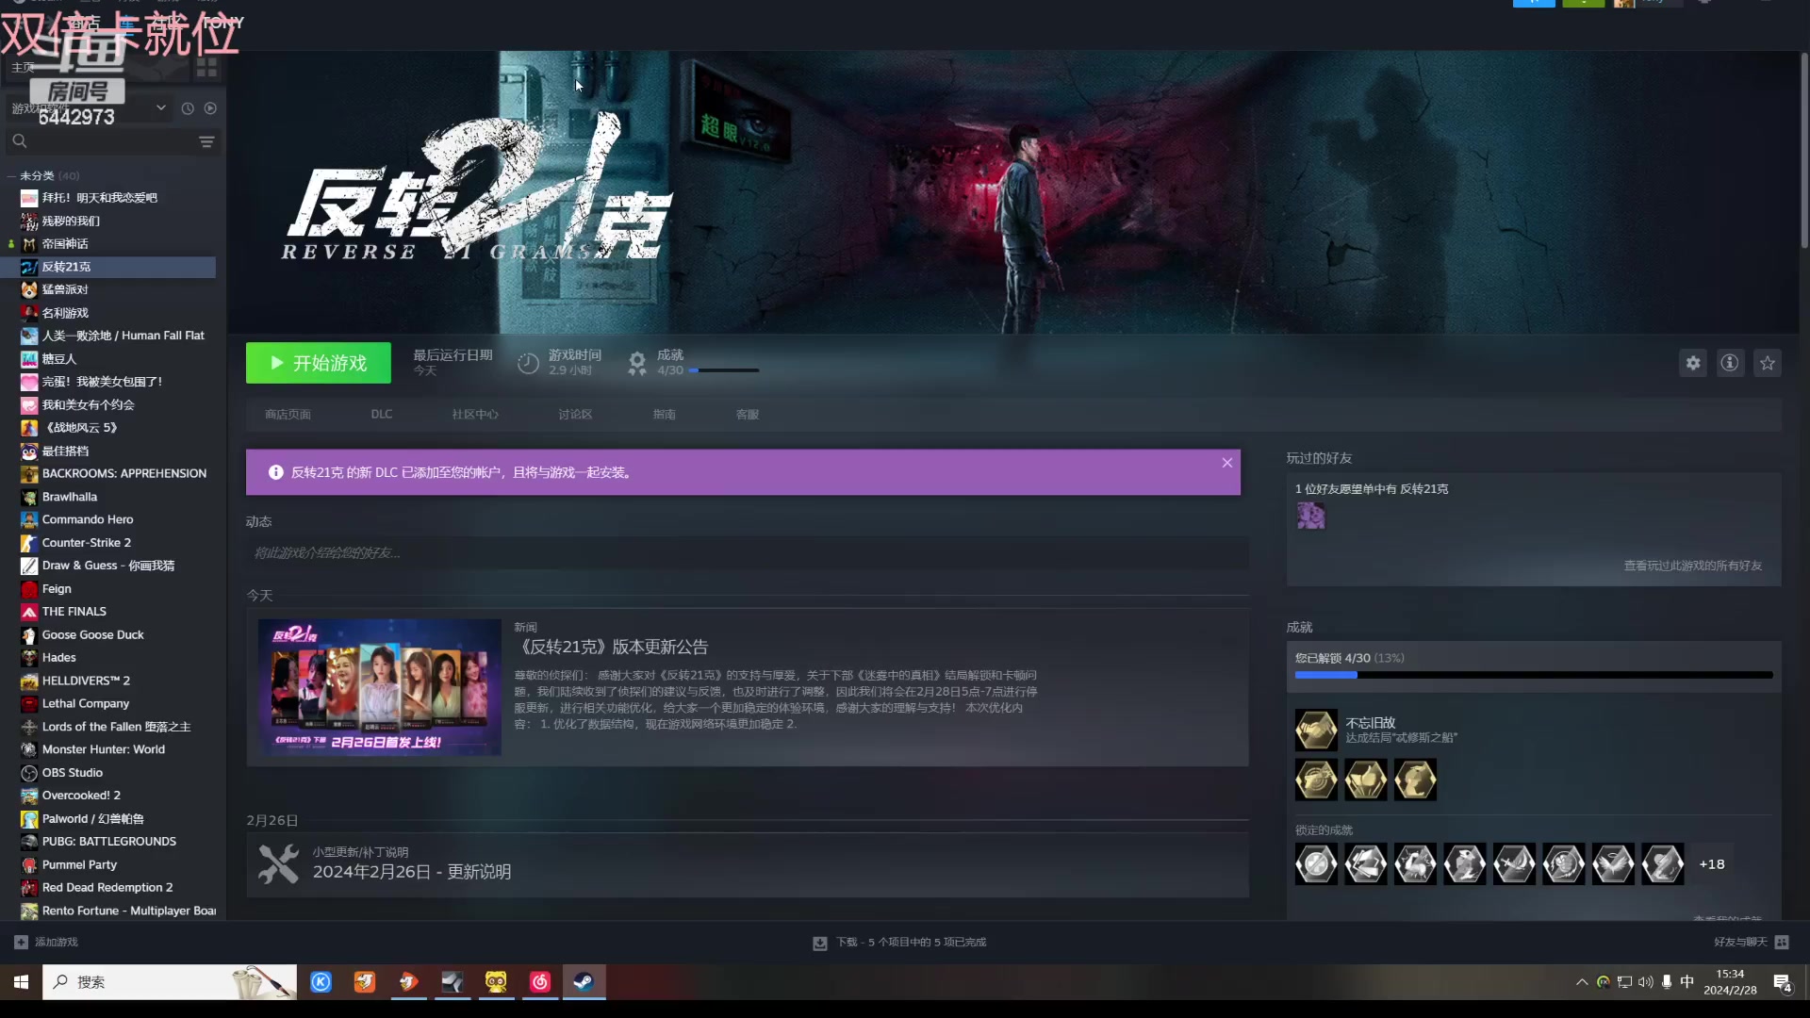Click the Monster Hunter: World icon

(x=29, y=750)
